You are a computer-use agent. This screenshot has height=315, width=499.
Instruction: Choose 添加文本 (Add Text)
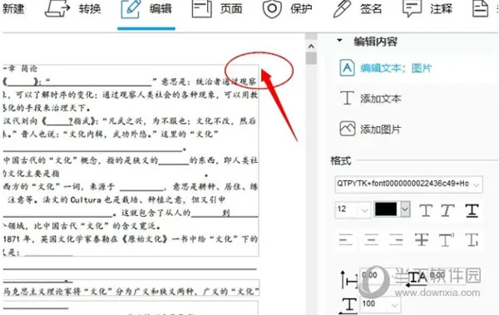(381, 99)
